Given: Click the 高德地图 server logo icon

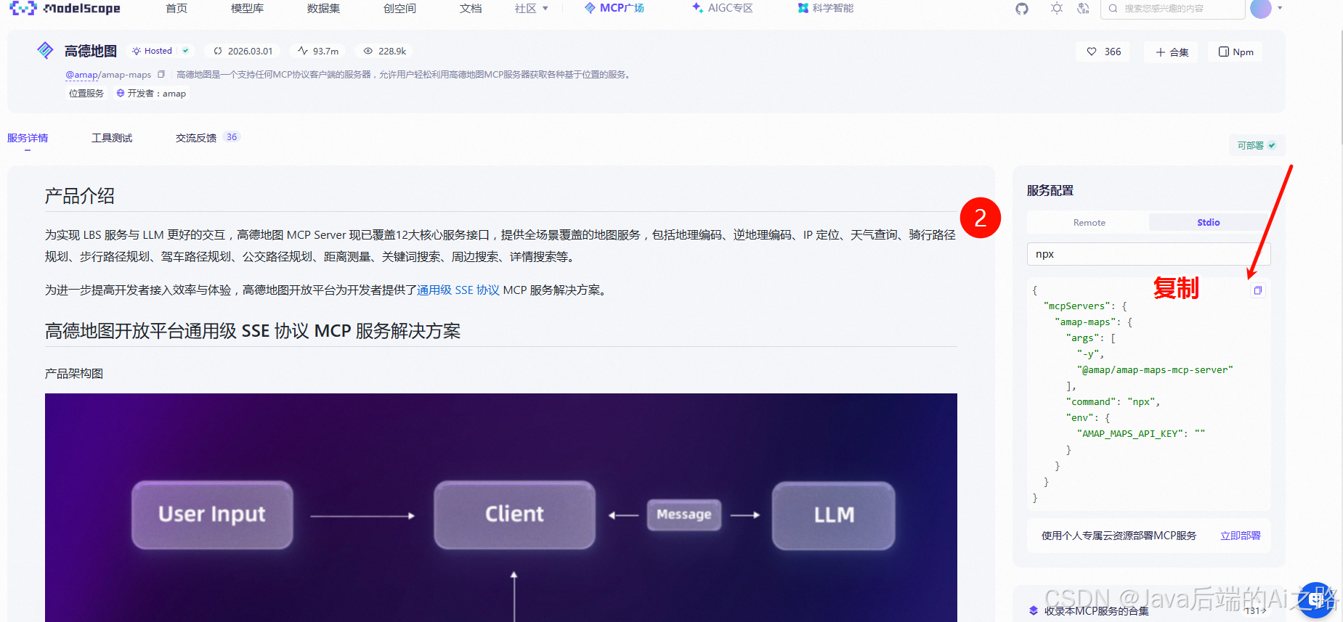Looking at the screenshot, I should pos(45,50).
